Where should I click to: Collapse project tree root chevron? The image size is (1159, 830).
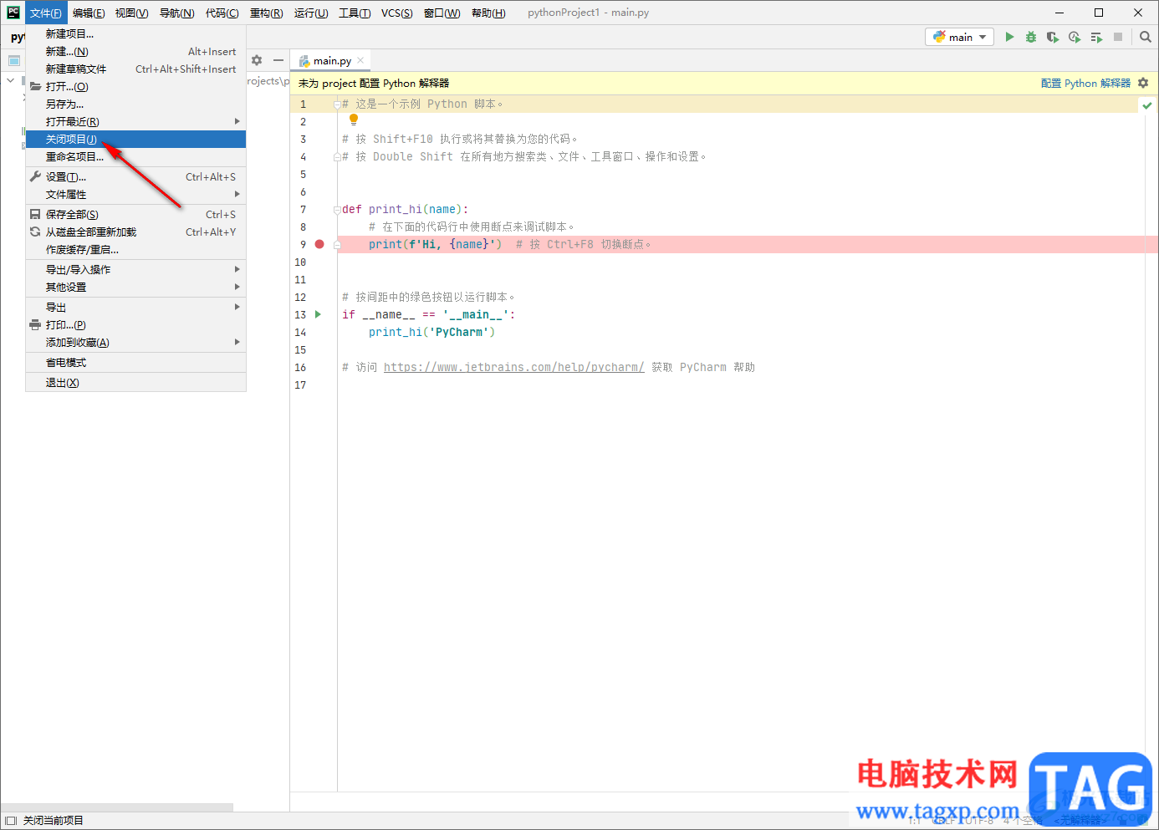click(x=10, y=80)
